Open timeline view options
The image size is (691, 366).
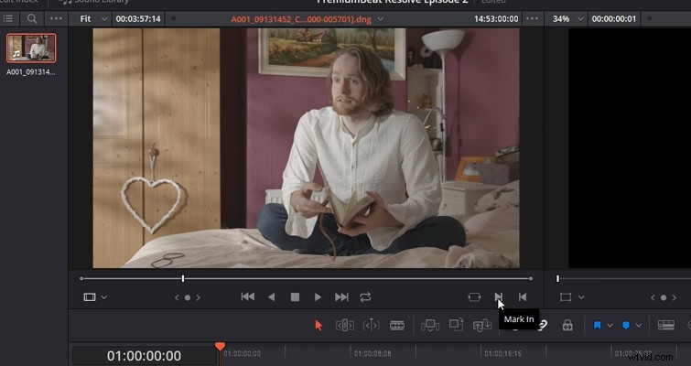666,325
